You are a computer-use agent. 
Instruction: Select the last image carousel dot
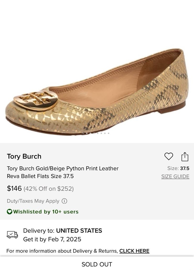pos(109,133)
